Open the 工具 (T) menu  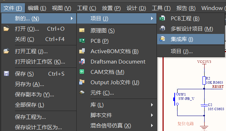tap(161, 8)
